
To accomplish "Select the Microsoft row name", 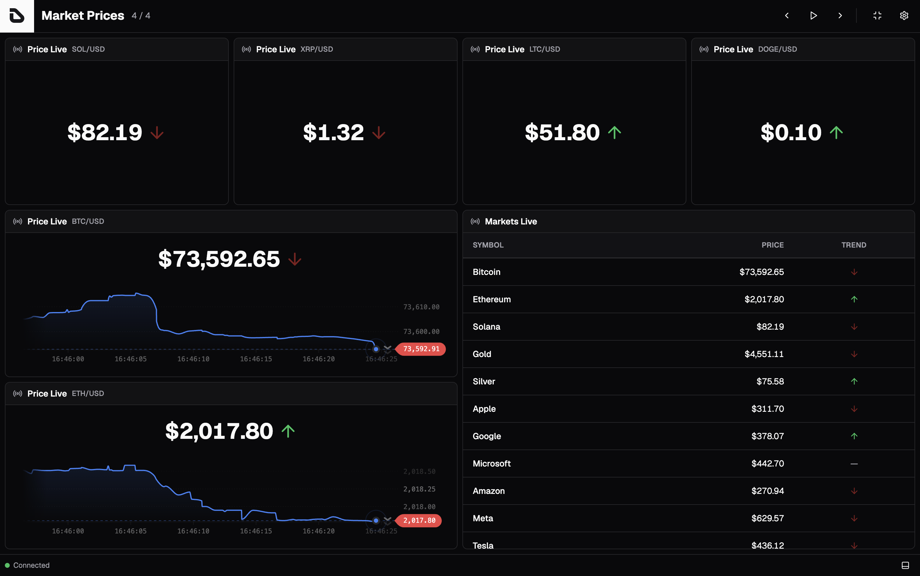I will click(x=492, y=463).
